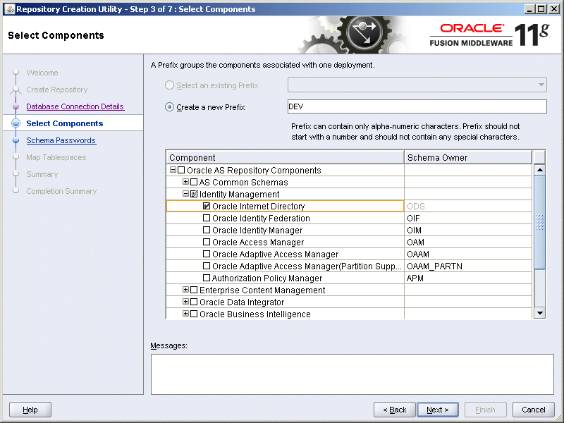Click the Schema Owner column header
This screenshot has width=564, height=423.
pos(468,157)
